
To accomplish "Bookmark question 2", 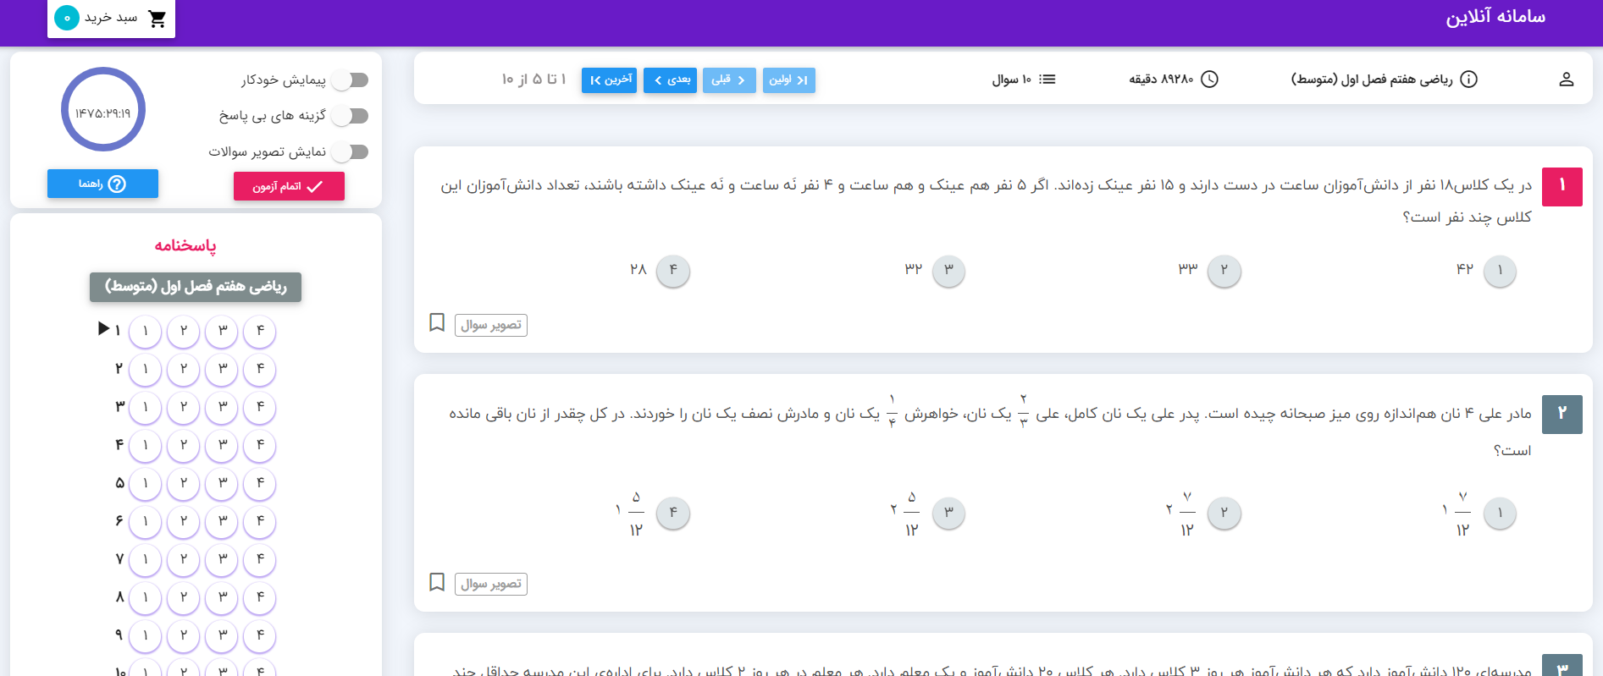I will pos(437,583).
